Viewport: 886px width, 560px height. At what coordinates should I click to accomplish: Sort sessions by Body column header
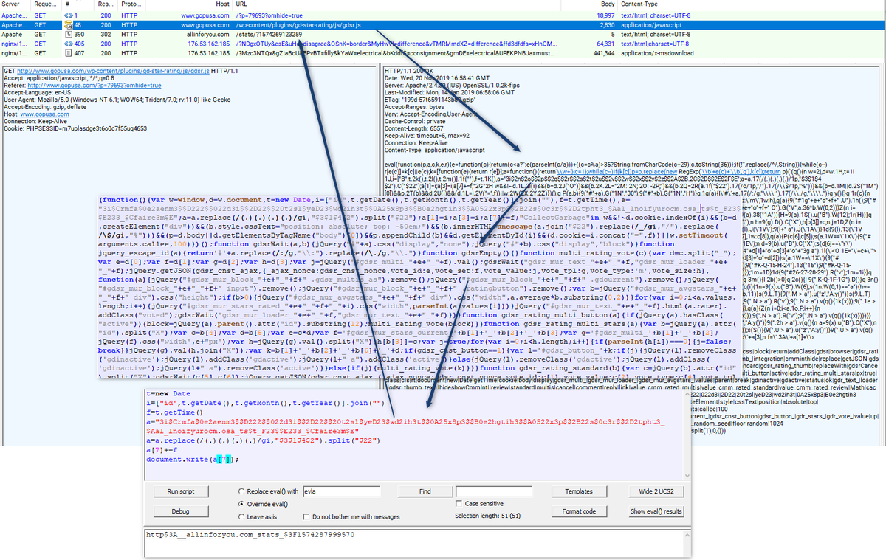point(591,4)
